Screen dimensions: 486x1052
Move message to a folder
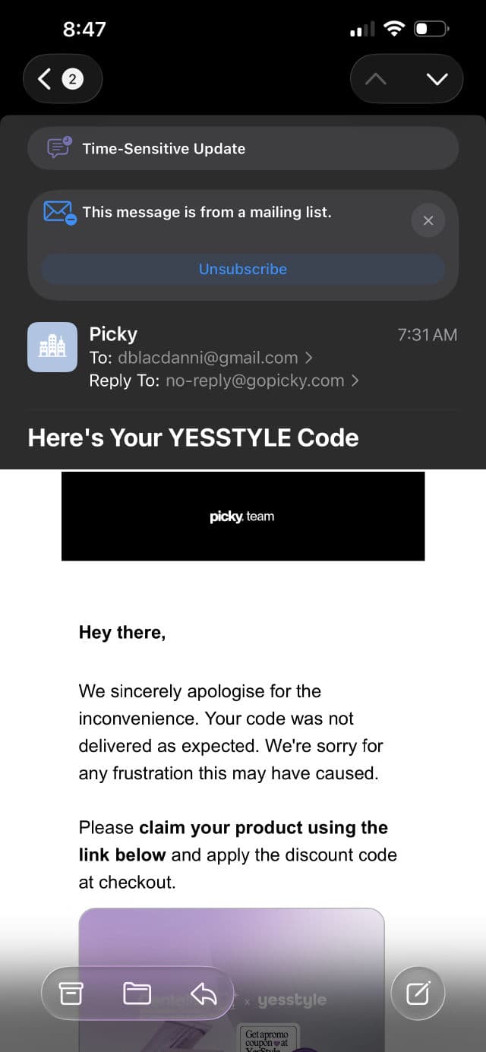137,993
